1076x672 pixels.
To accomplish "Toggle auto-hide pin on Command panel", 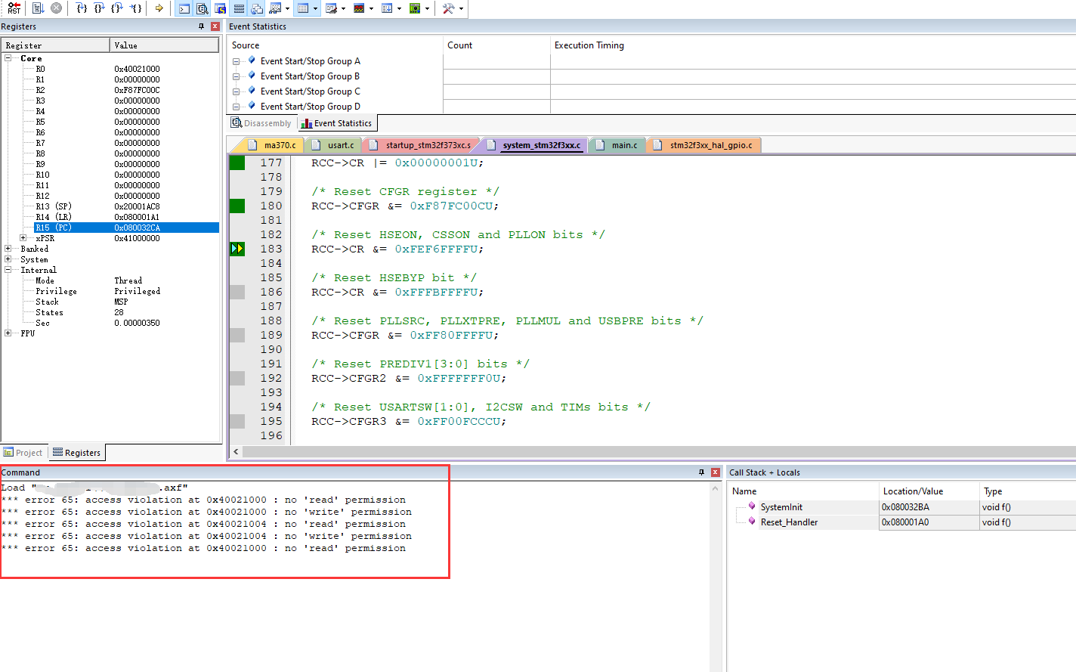I will pyautogui.click(x=701, y=472).
